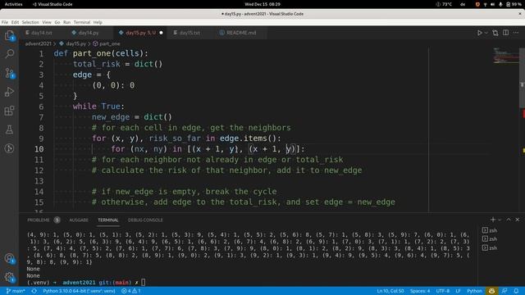This screenshot has height=295, width=525.
Task: Click the feedback icon in status bar
Action: coord(504,291)
